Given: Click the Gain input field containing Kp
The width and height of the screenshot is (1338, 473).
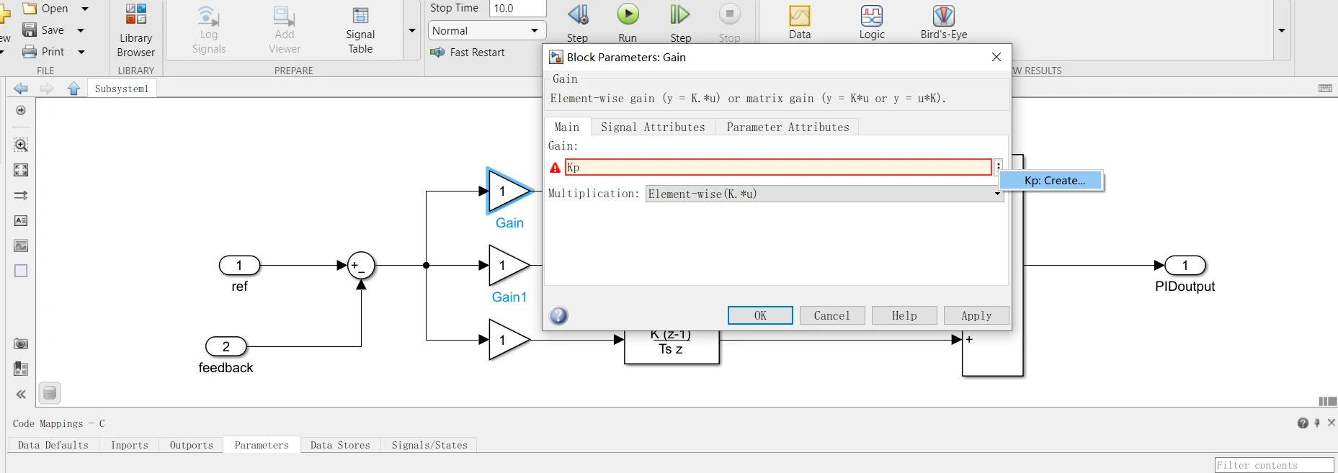Looking at the screenshot, I should [778, 167].
